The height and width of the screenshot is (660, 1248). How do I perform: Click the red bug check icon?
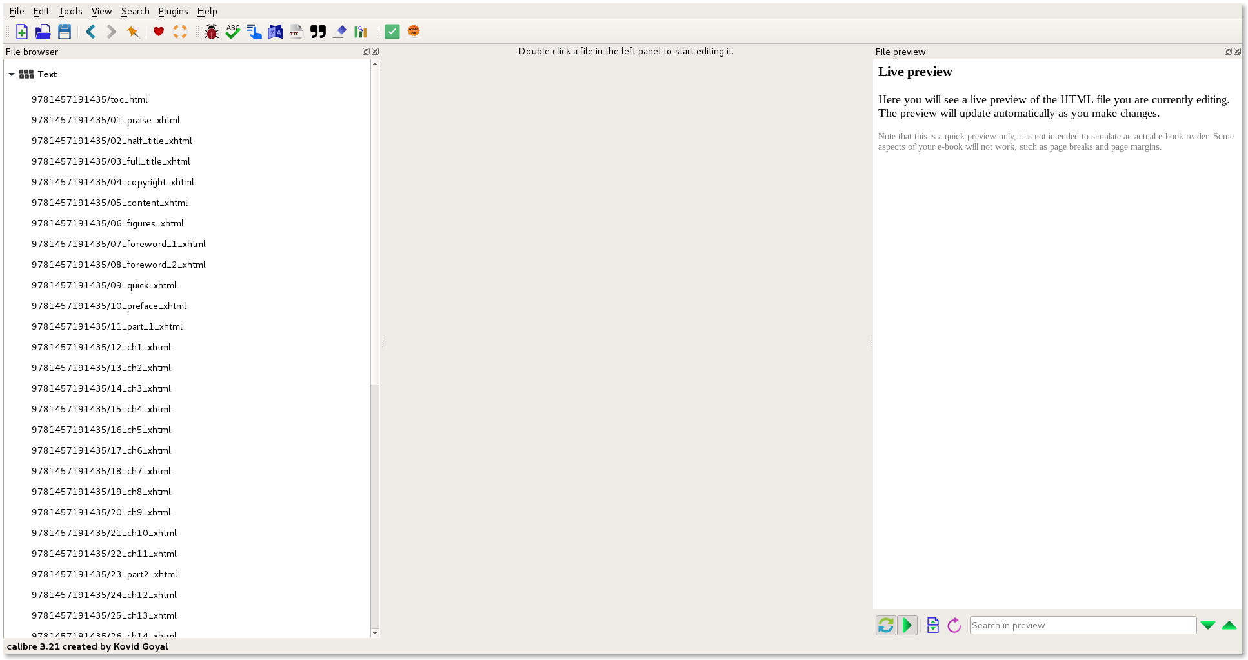click(212, 32)
